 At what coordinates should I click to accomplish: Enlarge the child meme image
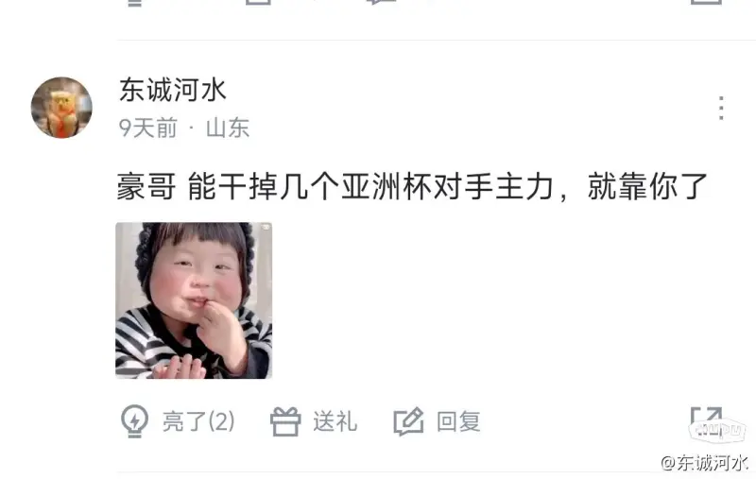pos(194,300)
